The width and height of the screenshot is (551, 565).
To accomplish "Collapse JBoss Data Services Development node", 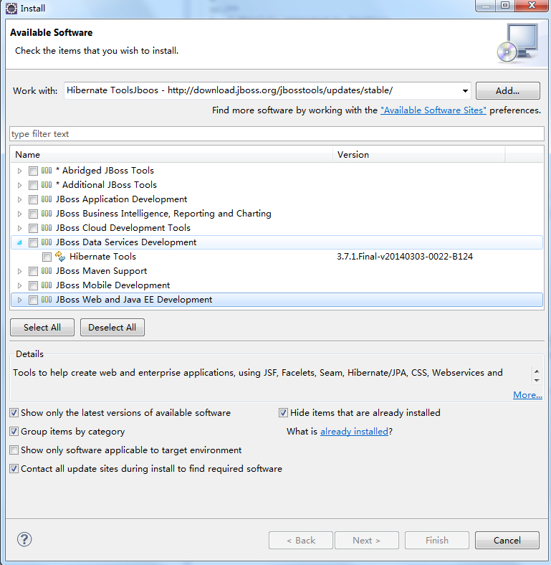I will 20,242.
